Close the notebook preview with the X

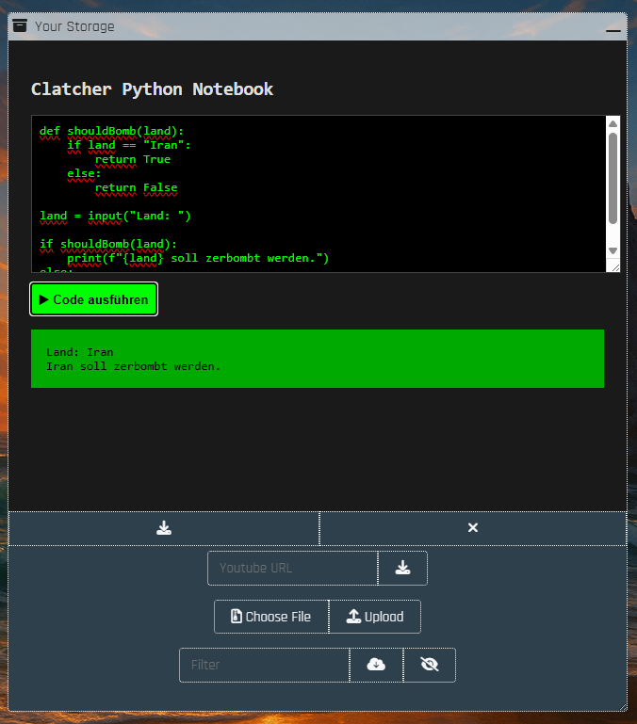(x=472, y=528)
